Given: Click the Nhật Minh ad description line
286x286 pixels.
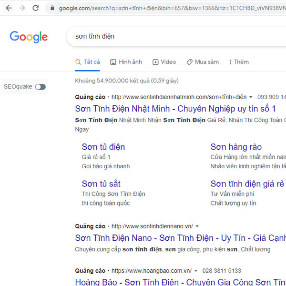Looking at the screenshot, I should [180, 120].
